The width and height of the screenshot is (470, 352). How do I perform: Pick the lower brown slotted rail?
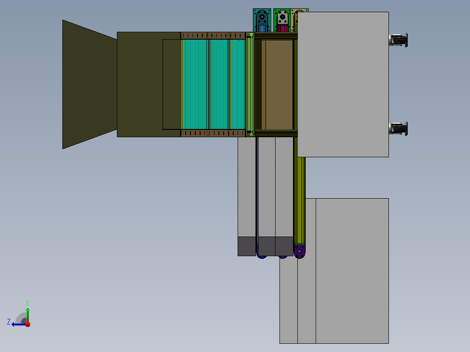point(213,133)
